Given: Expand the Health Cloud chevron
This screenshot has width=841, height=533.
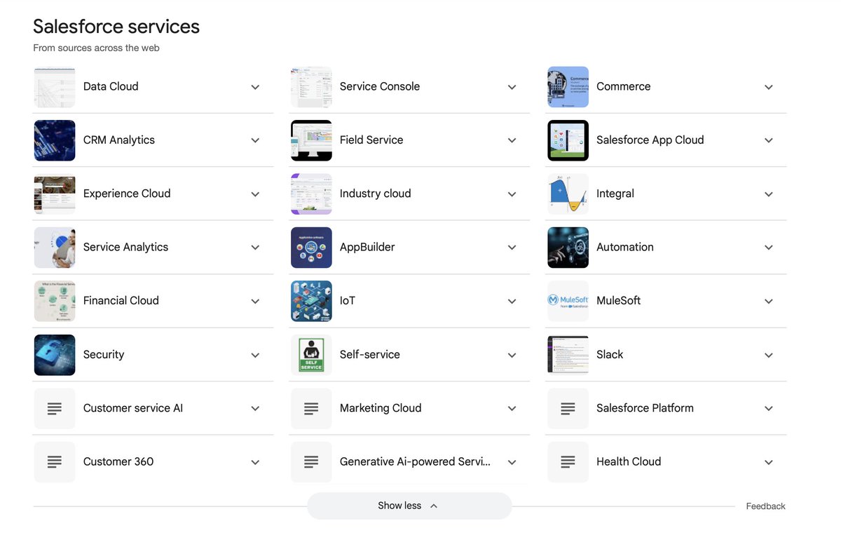Looking at the screenshot, I should point(769,462).
